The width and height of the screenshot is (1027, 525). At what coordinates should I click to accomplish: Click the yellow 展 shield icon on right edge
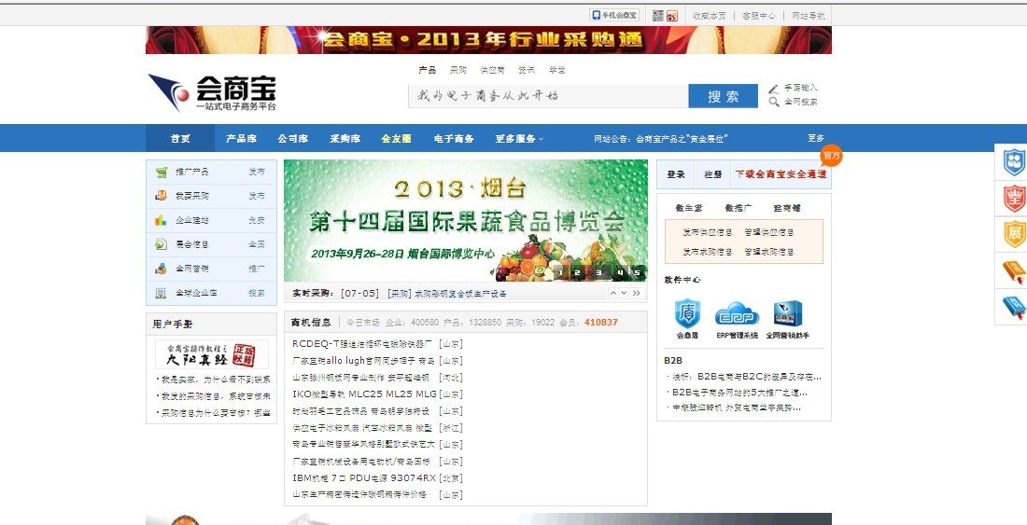pyautogui.click(x=1014, y=234)
